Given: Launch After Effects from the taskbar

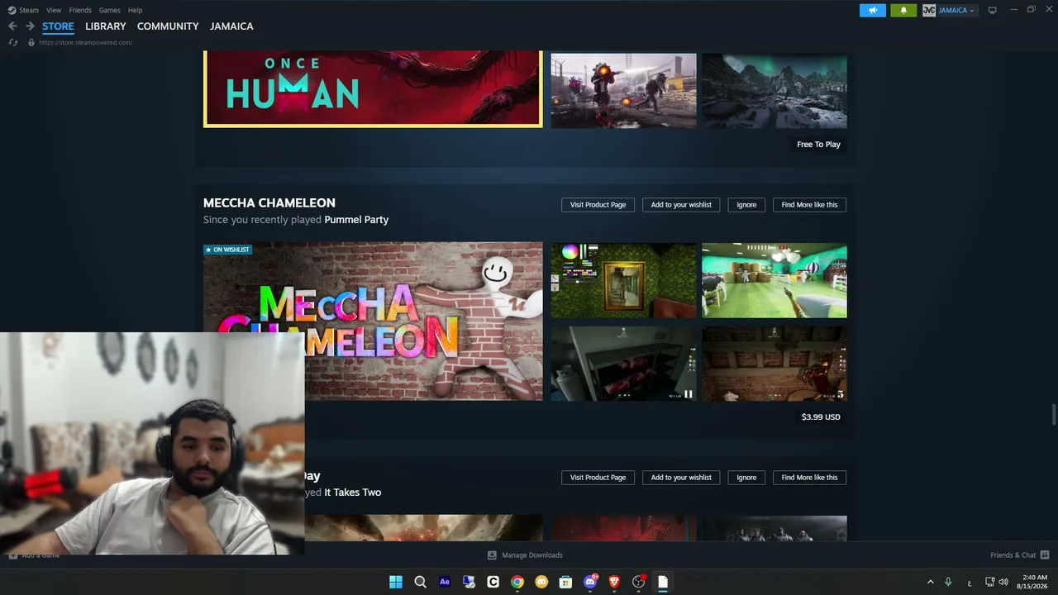Looking at the screenshot, I should pos(445,582).
